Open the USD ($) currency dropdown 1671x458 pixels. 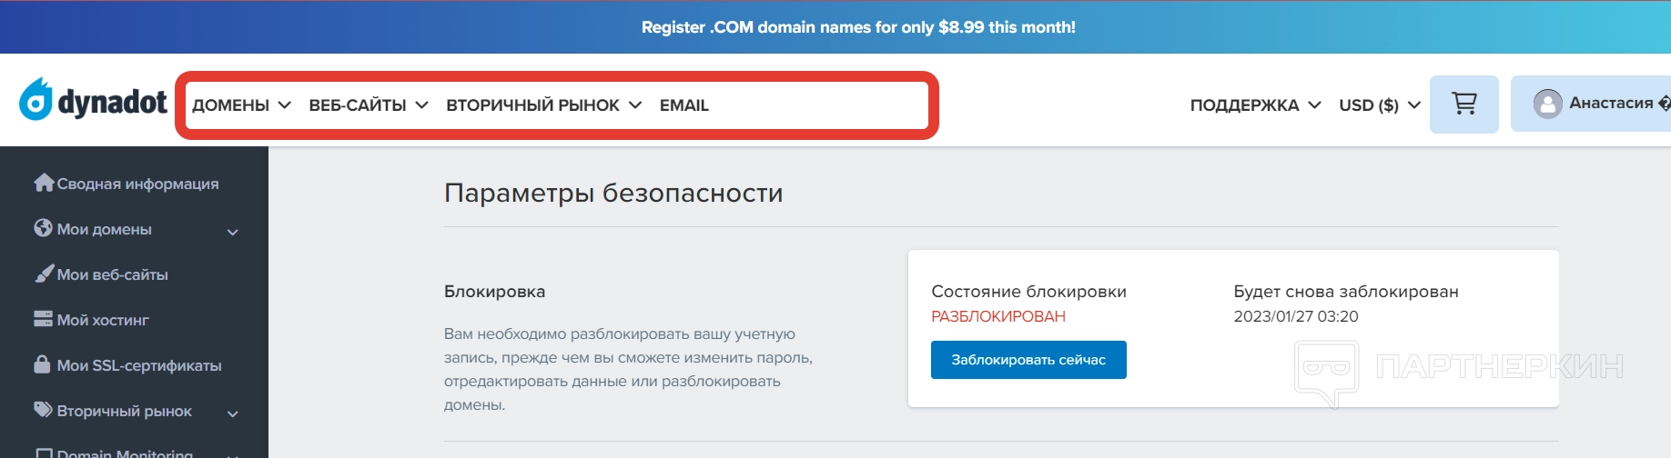point(1379,105)
